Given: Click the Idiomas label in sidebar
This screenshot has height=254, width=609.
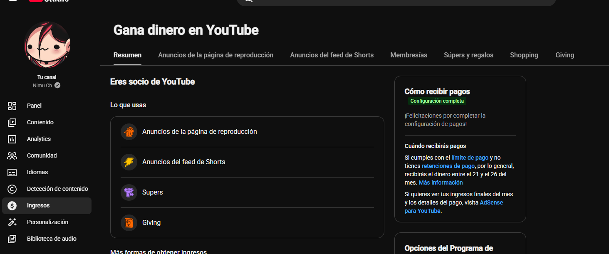Looking at the screenshot, I should point(37,172).
